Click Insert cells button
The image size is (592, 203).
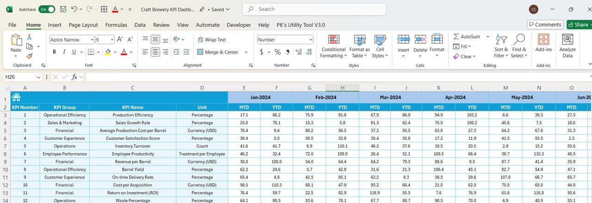click(403, 45)
